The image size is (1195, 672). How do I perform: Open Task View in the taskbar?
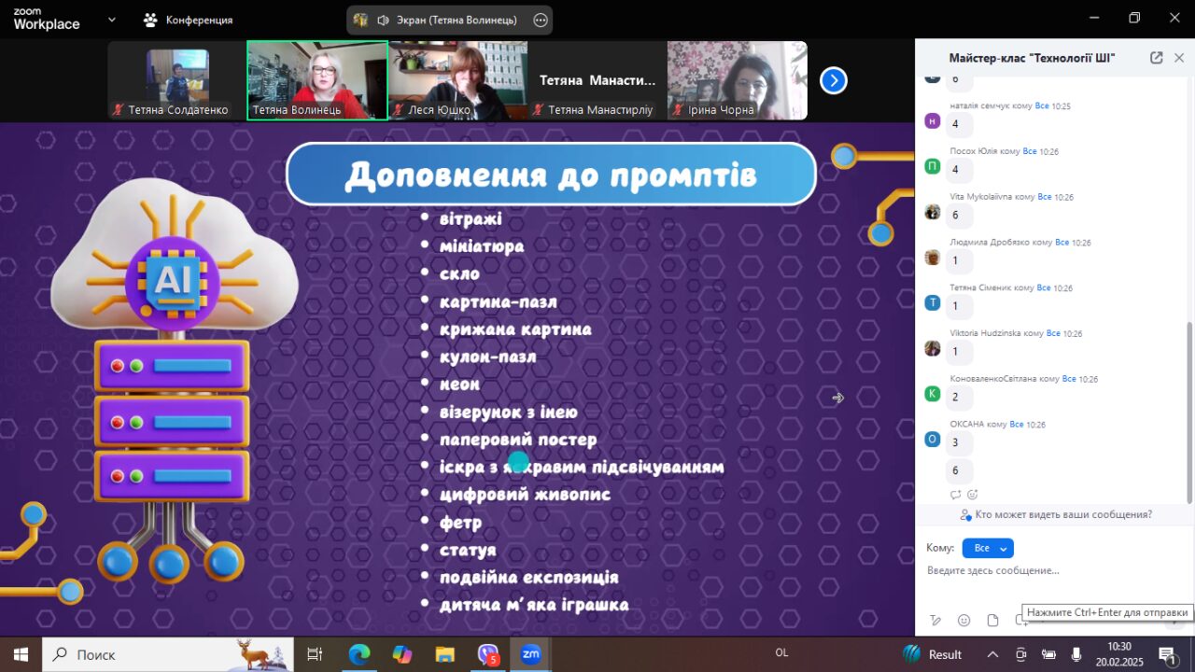tap(315, 654)
